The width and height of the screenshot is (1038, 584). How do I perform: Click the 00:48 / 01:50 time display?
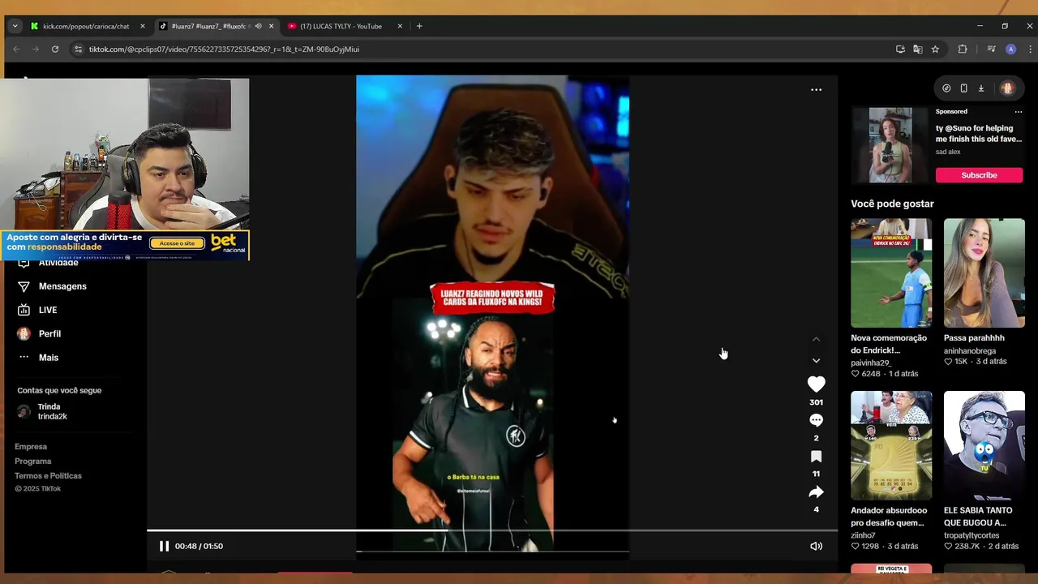point(199,546)
